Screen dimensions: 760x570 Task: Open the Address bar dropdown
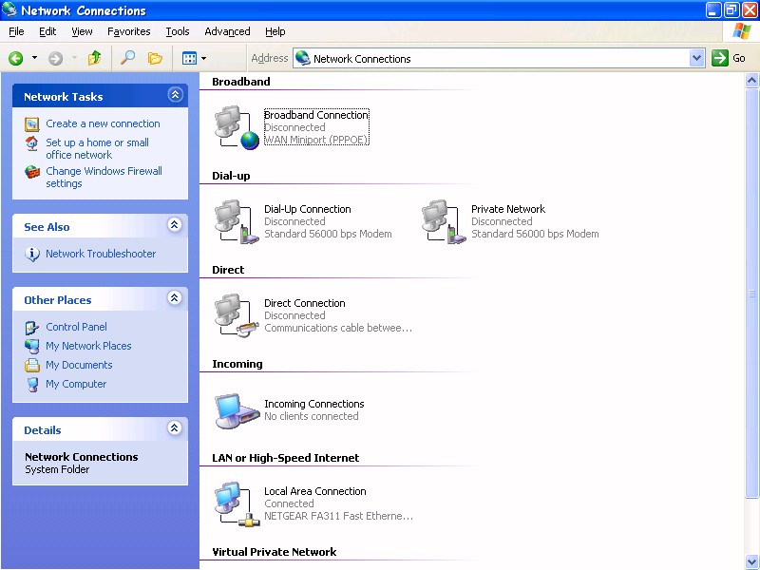click(x=698, y=58)
